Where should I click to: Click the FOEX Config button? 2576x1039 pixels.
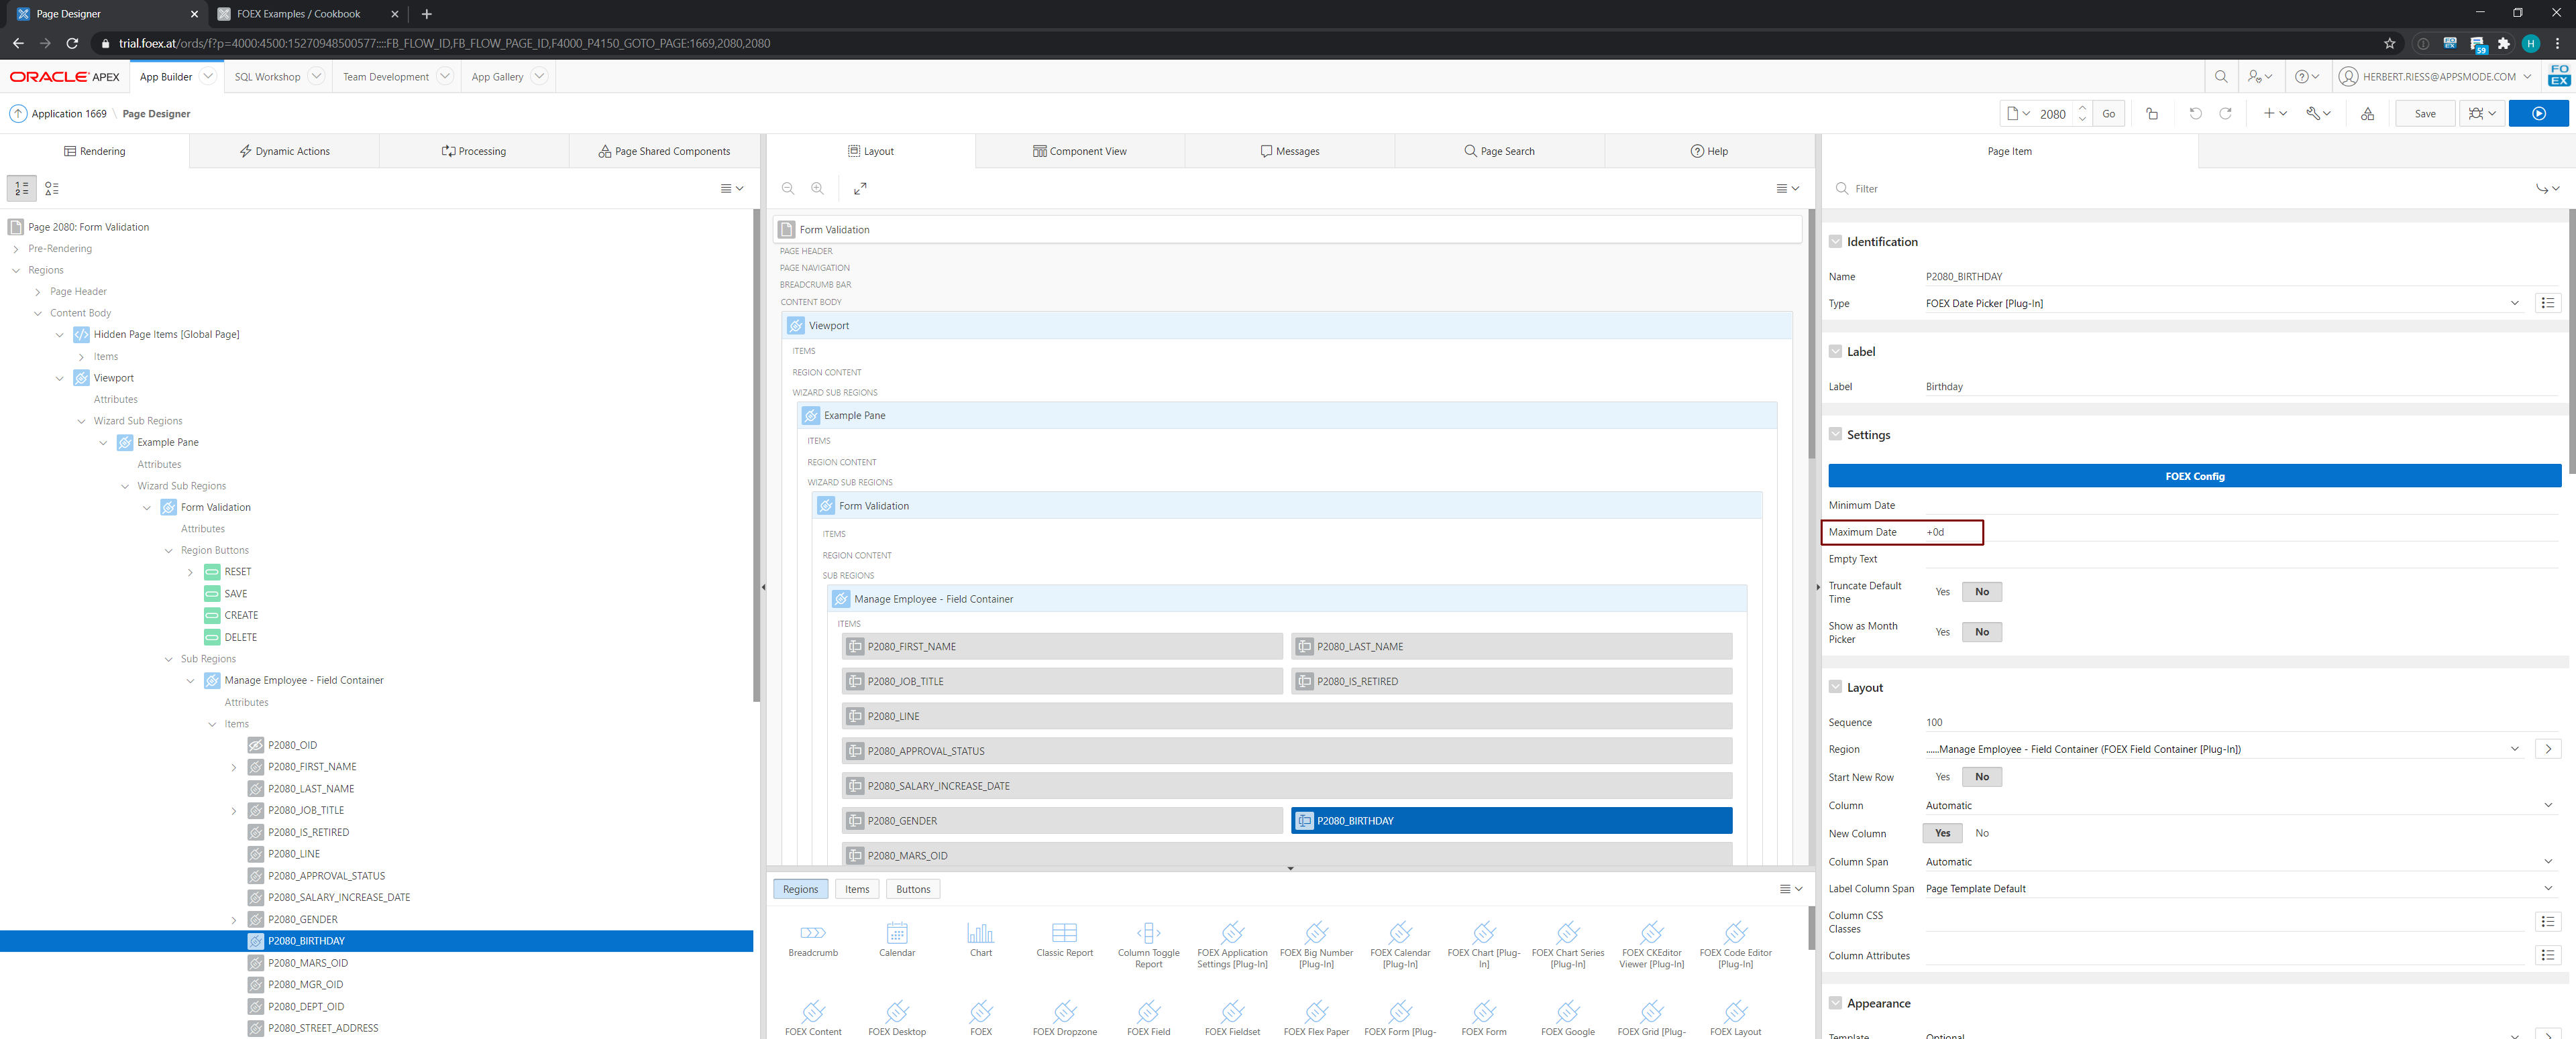point(2194,477)
